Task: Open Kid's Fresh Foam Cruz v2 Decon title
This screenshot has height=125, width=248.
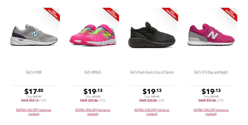Action: click(x=152, y=72)
